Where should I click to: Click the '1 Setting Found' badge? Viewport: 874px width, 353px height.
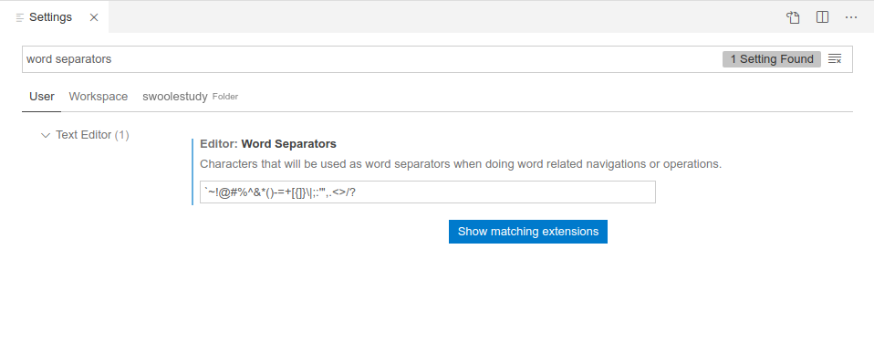coord(772,59)
